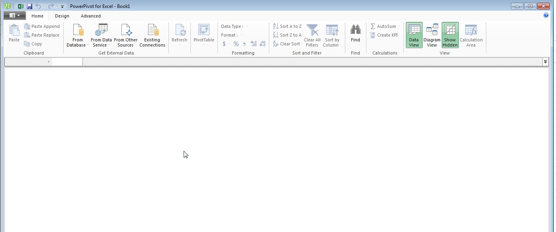Click the Sort and Filter group label
Viewport: 556px width, 232px height.
(x=307, y=53)
